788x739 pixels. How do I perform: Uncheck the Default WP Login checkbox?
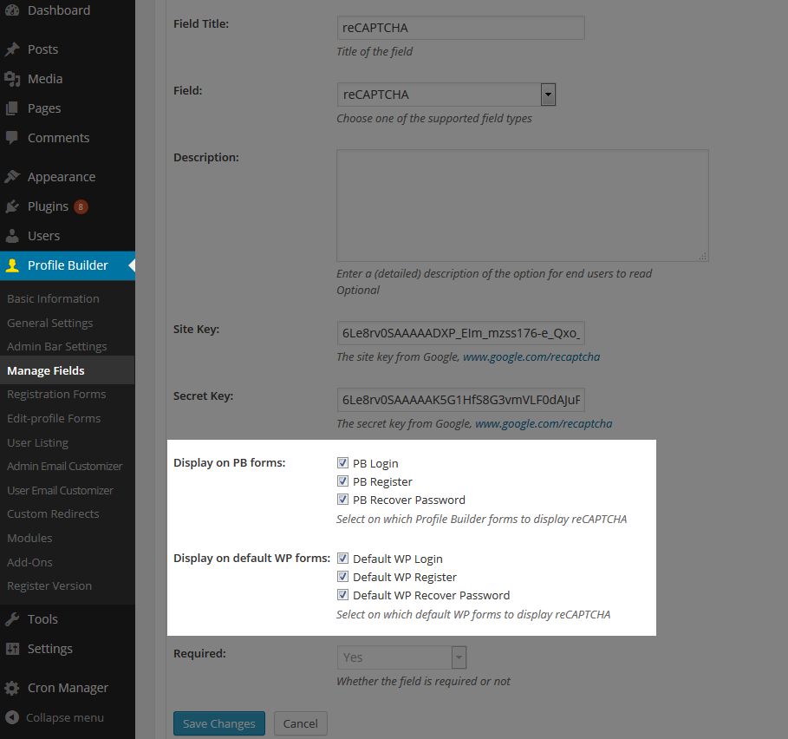coord(342,558)
